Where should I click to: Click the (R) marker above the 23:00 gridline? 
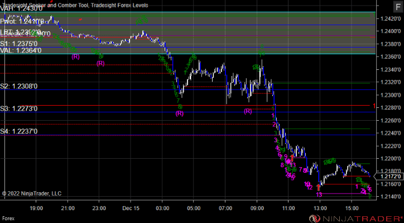click(x=100, y=64)
